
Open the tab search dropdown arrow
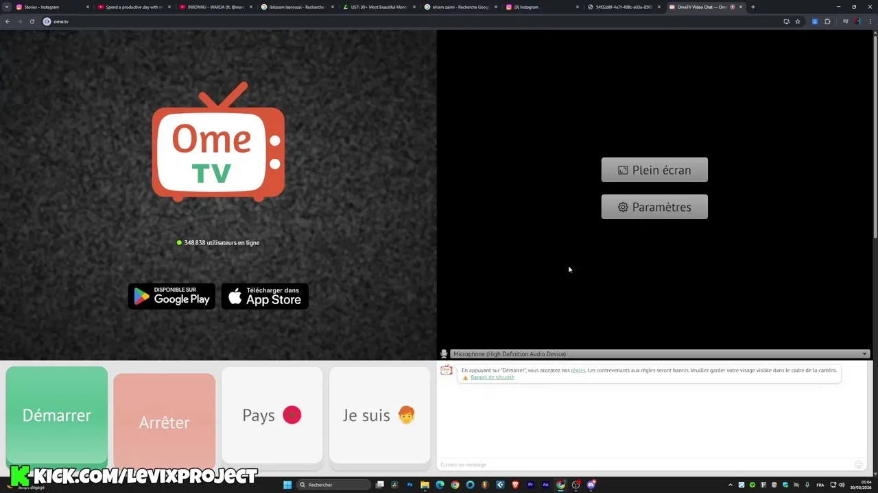pyautogui.click(x=6, y=7)
